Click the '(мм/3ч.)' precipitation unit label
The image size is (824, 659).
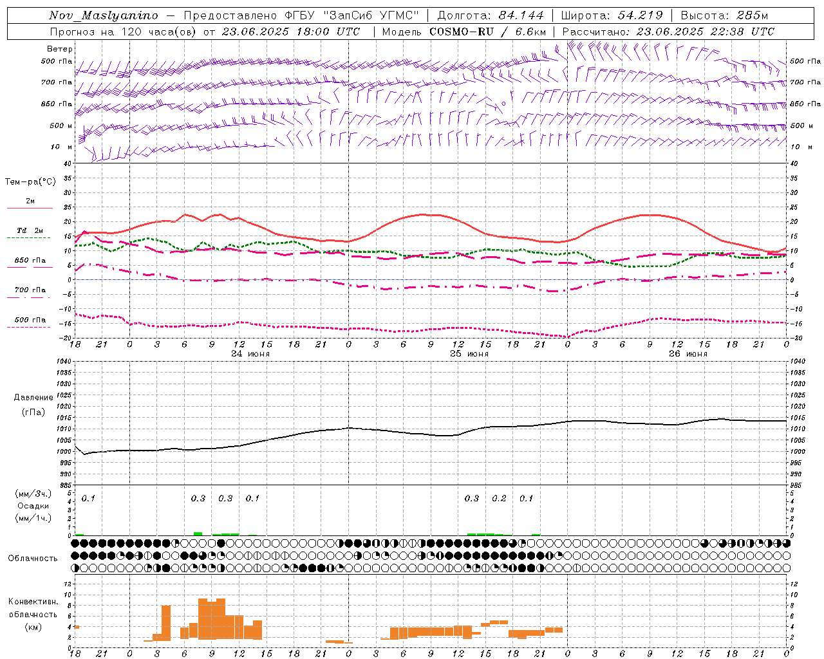click(x=33, y=494)
